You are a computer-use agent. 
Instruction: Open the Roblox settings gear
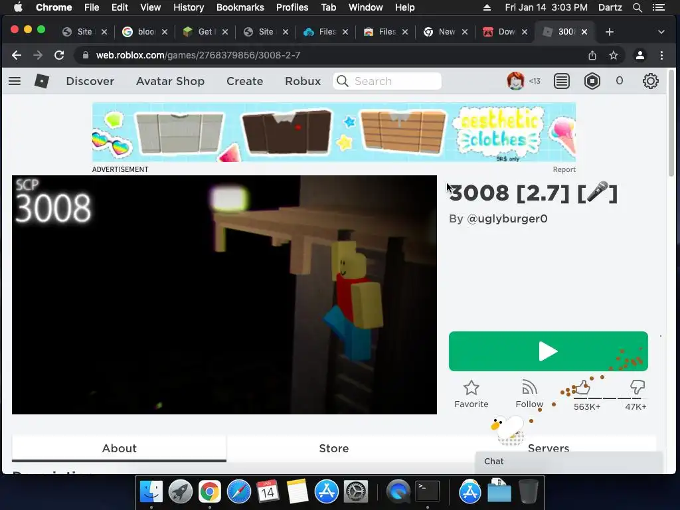651,81
